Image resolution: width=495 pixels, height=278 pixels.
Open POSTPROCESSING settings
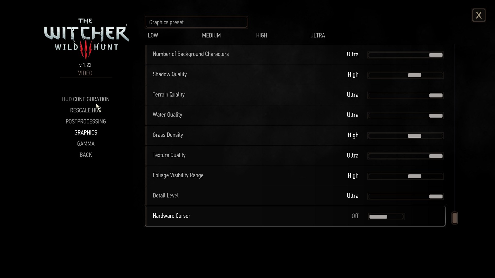coord(86,121)
